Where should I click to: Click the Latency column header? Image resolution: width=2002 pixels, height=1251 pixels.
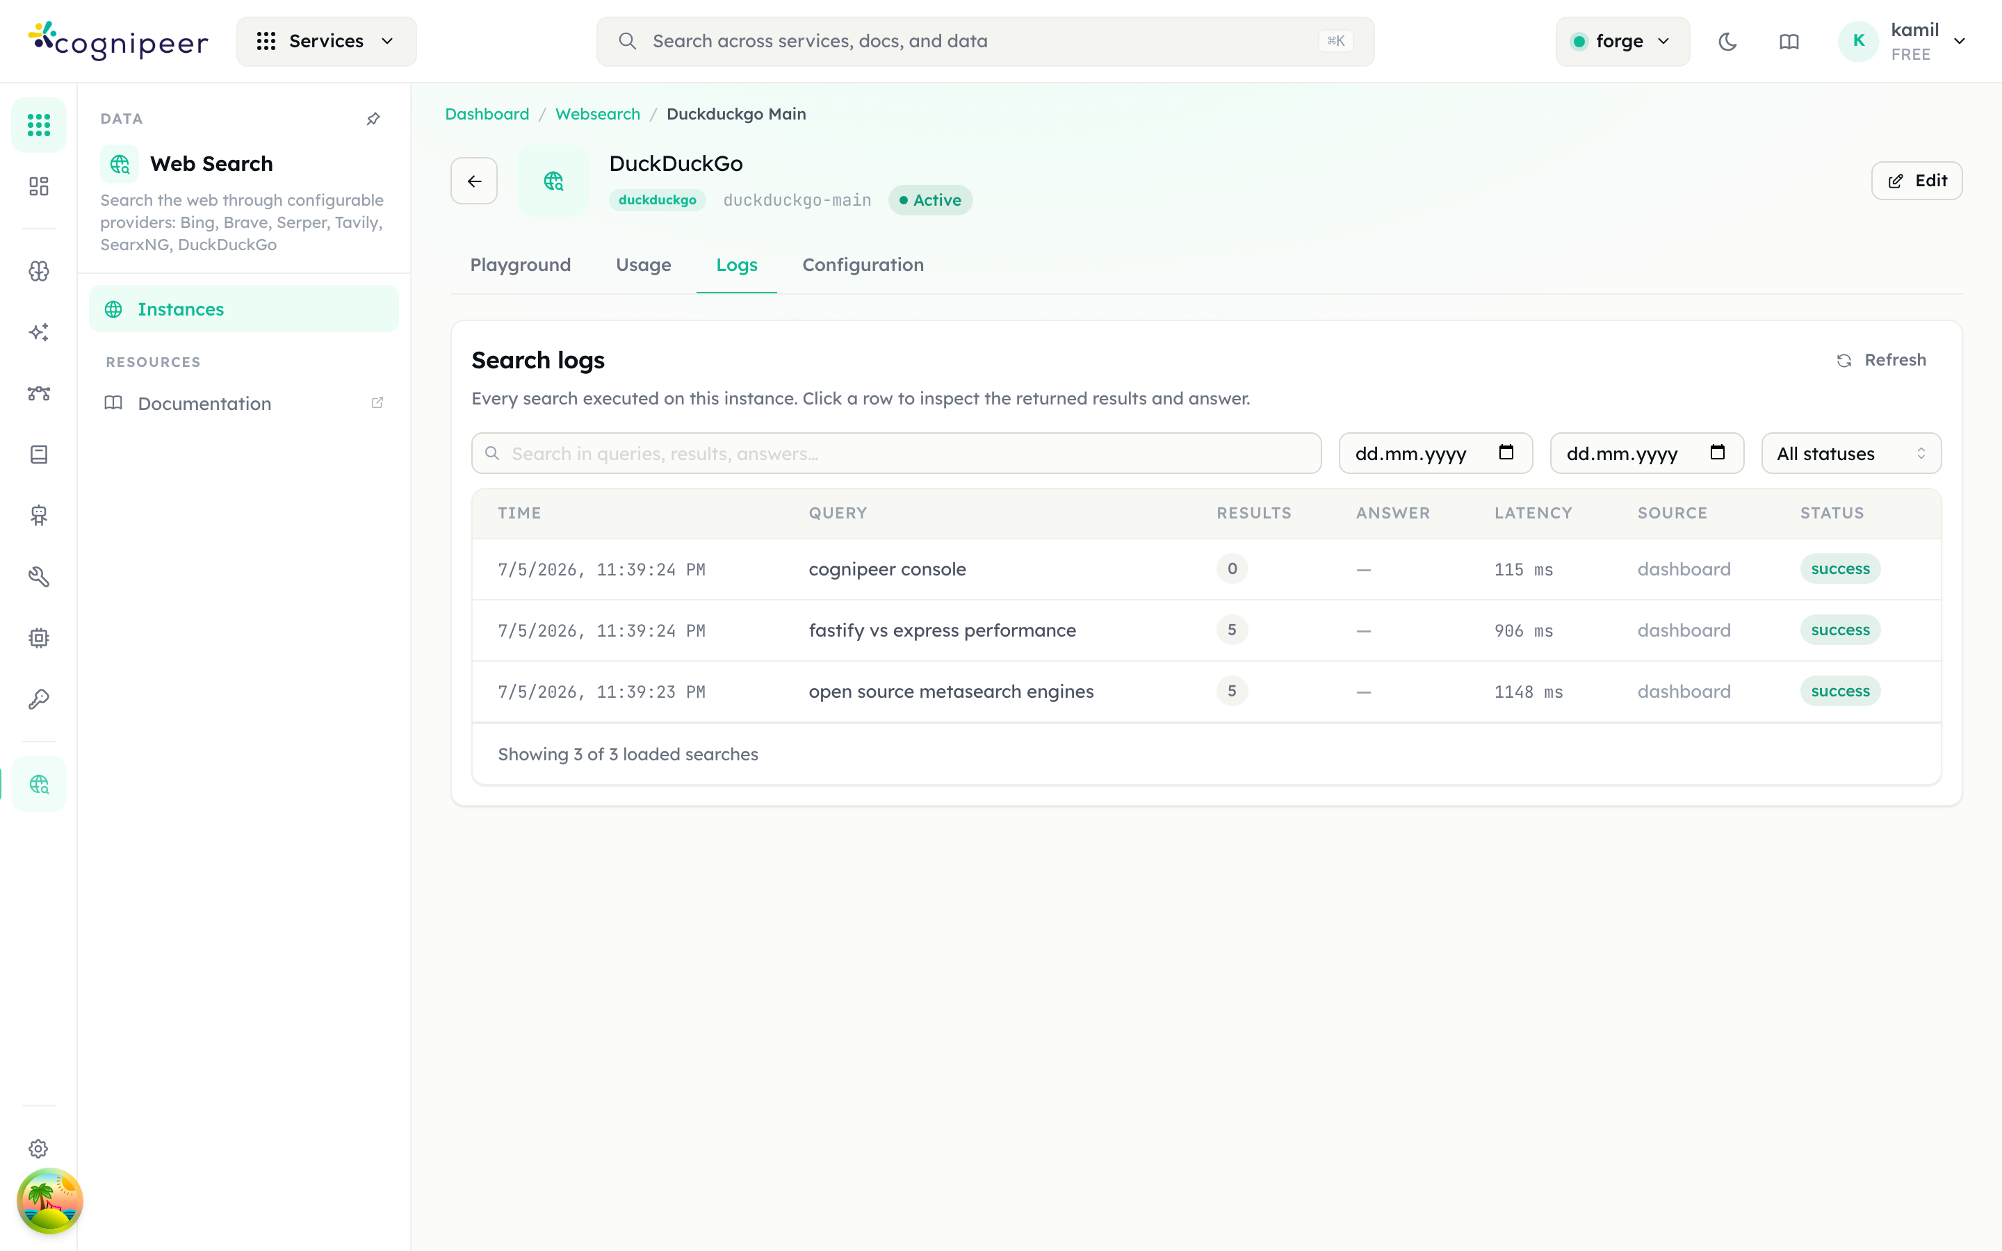tap(1533, 513)
